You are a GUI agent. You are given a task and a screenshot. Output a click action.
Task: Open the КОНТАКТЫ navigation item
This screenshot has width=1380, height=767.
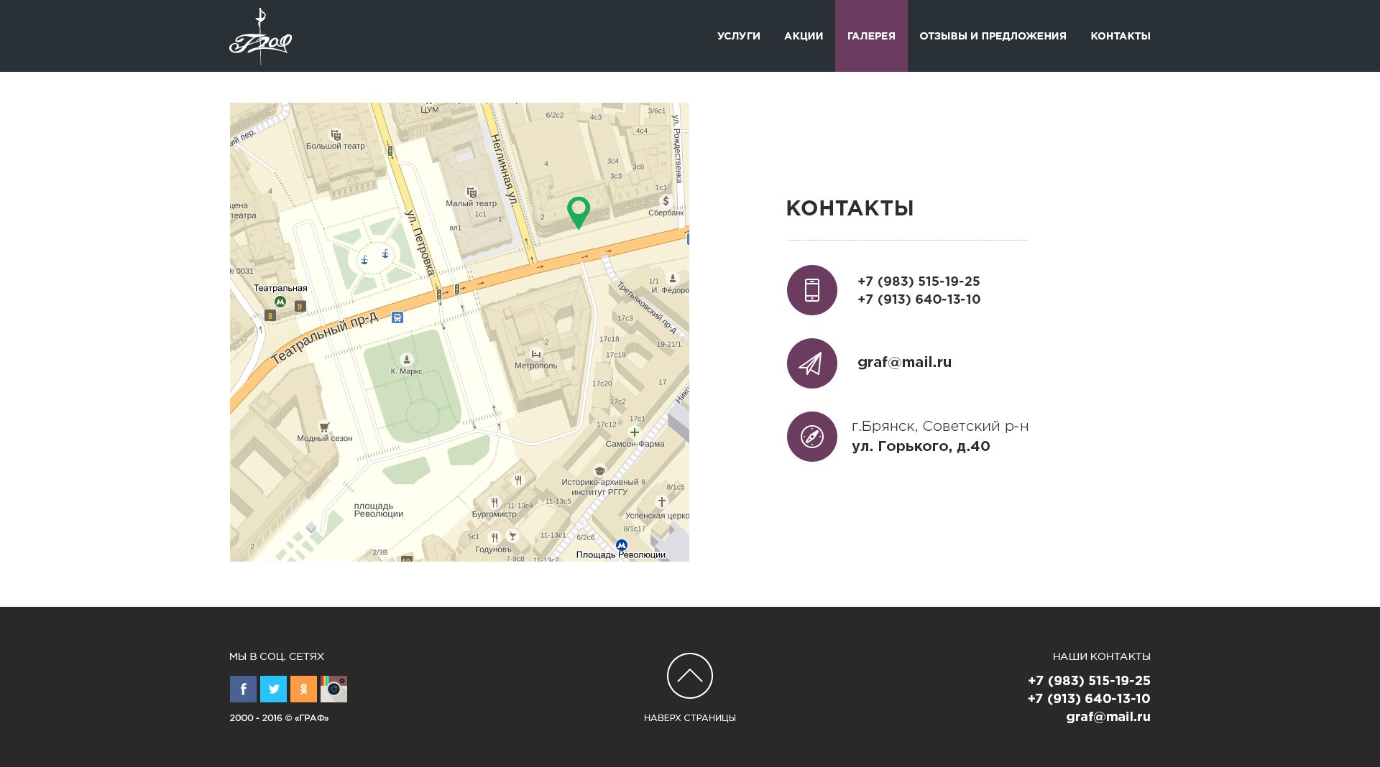pyautogui.click(x=1120, y=35)
